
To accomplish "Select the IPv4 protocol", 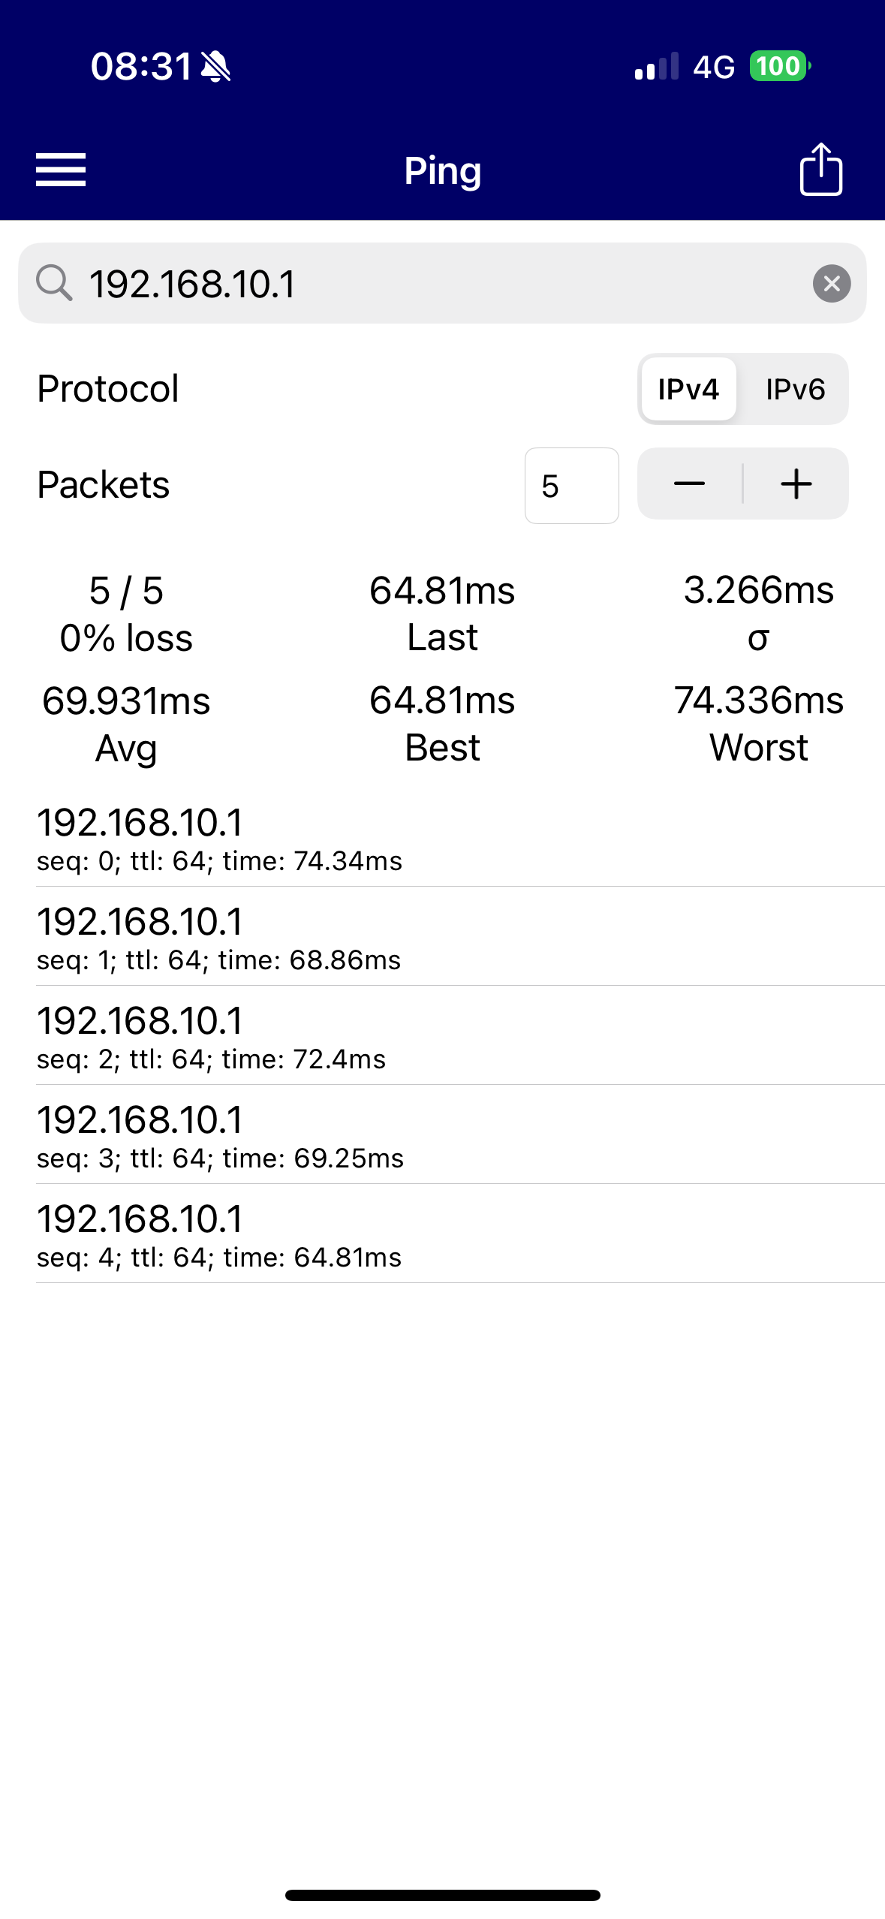I will coord(688,390).
